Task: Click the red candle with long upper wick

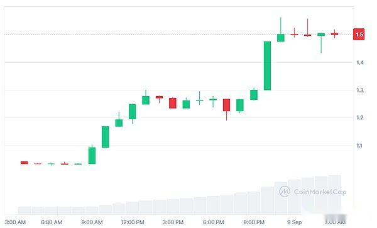Action: point(307,28)
